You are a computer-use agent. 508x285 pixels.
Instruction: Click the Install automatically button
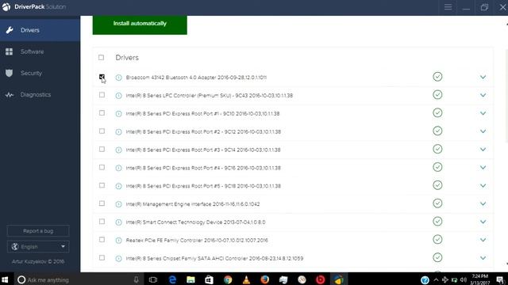[140, 25]
